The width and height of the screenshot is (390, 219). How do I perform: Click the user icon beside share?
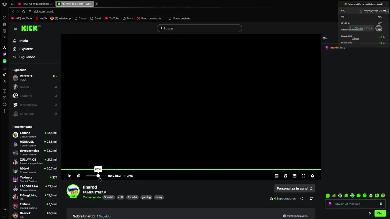(x=311, y=199)
